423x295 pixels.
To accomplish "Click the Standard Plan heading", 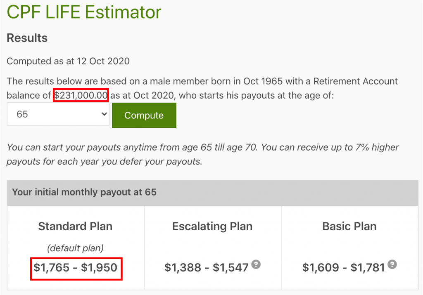I will [x=75, y=227].
